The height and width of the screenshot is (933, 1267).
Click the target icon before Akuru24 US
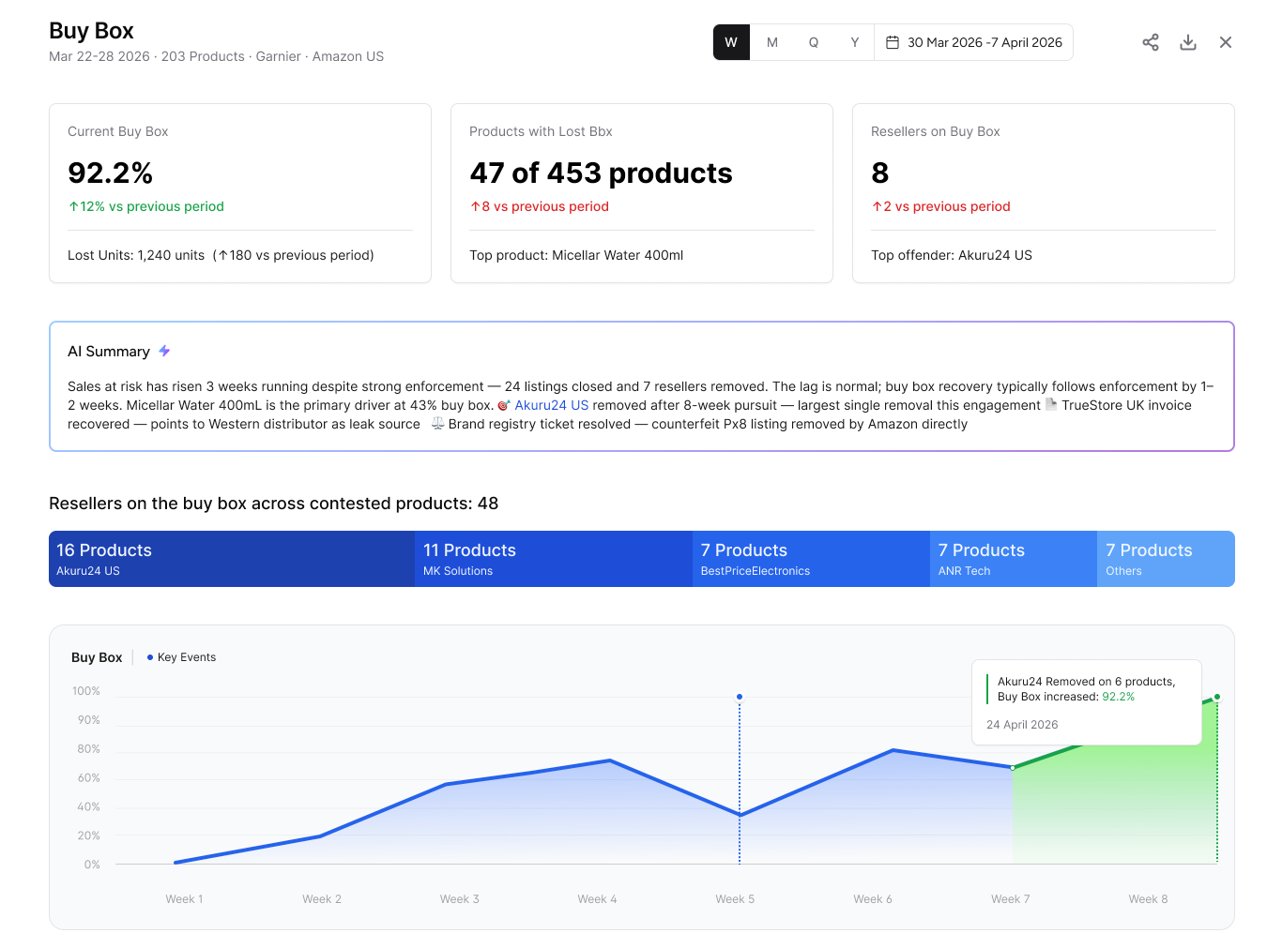(504, 405)
